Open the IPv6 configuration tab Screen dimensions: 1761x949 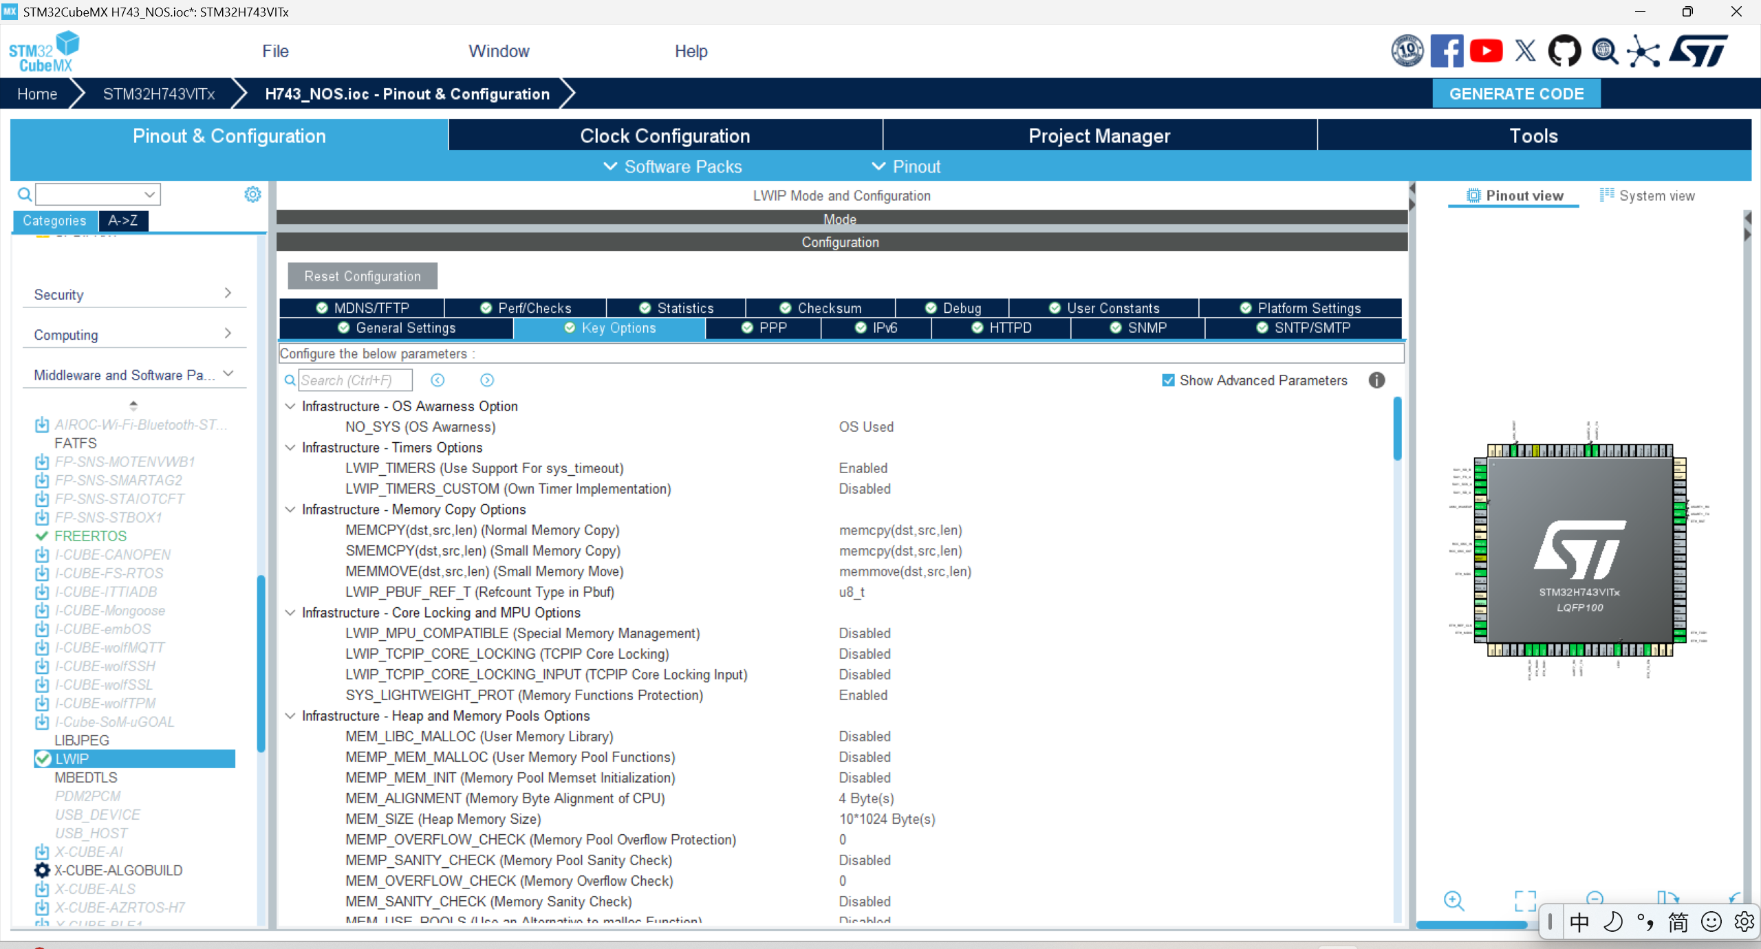tap(876, 328)
